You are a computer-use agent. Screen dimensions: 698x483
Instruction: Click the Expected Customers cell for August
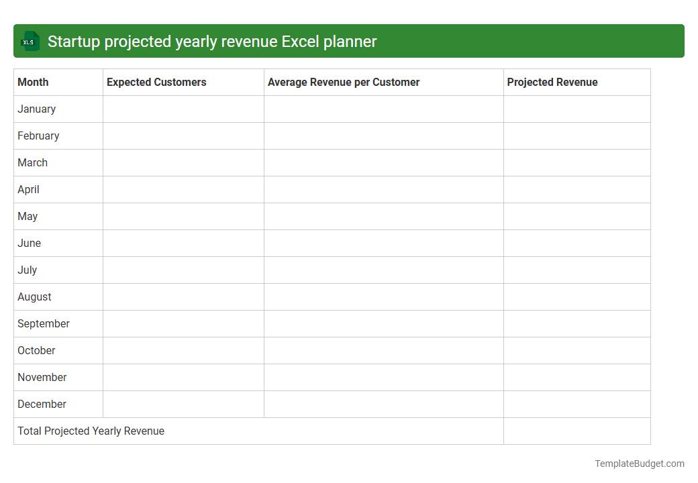point(183,297)
